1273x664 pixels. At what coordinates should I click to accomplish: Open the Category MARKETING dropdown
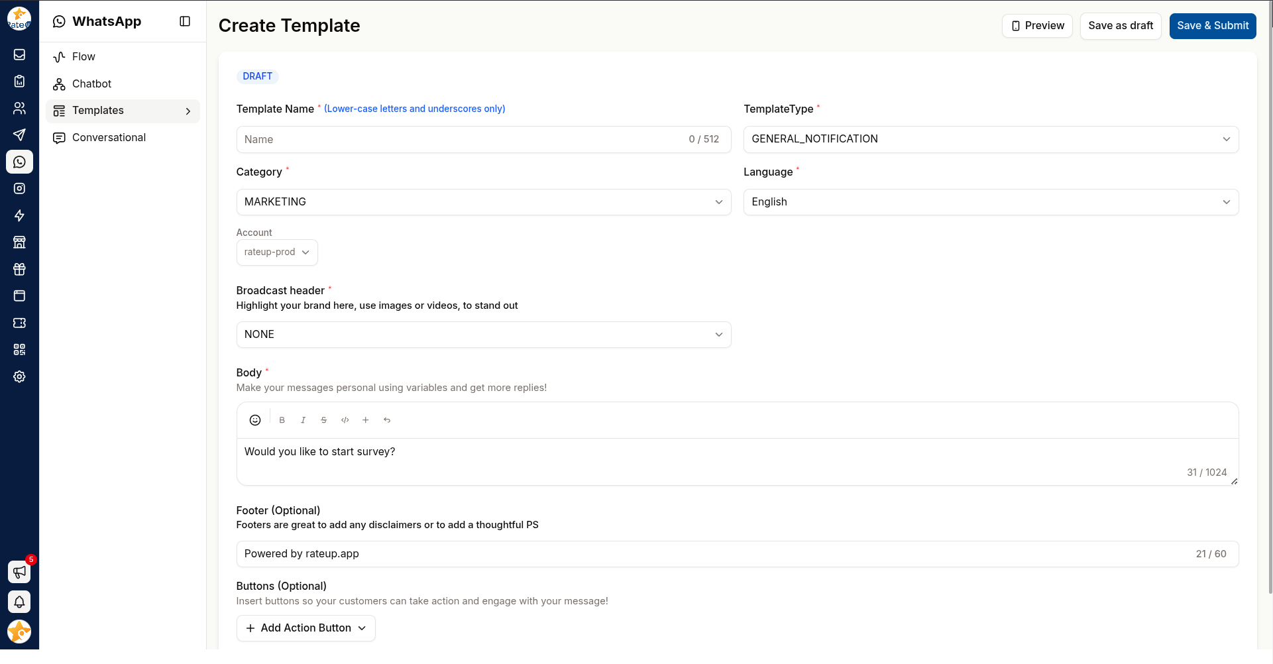[x=484, y=202]
